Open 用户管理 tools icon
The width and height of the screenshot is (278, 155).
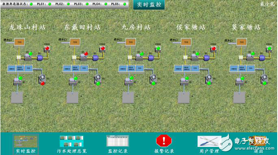point(209,141)
